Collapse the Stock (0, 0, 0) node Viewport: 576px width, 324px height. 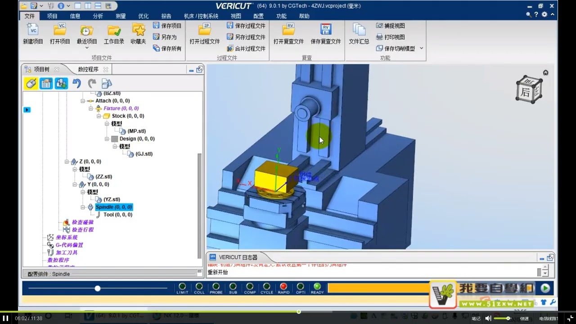tap(99, 116)
